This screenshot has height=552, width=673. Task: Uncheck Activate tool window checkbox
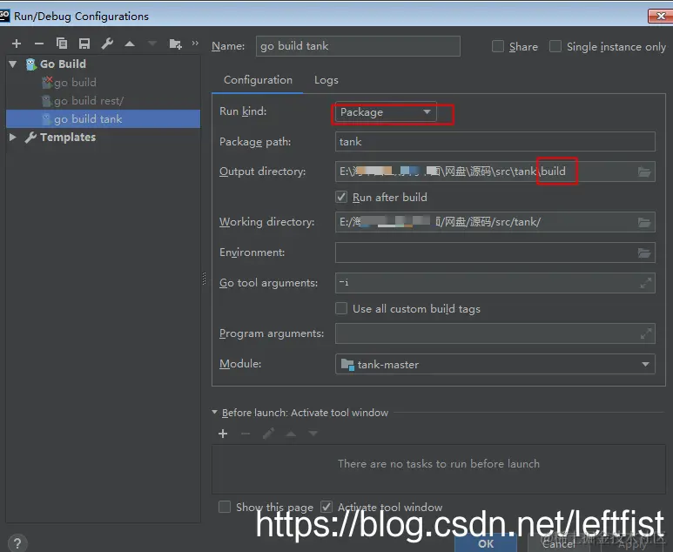pos(326,507)
